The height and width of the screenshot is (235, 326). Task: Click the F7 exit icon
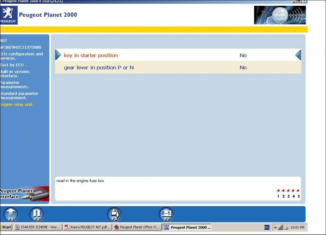(166, 214)
